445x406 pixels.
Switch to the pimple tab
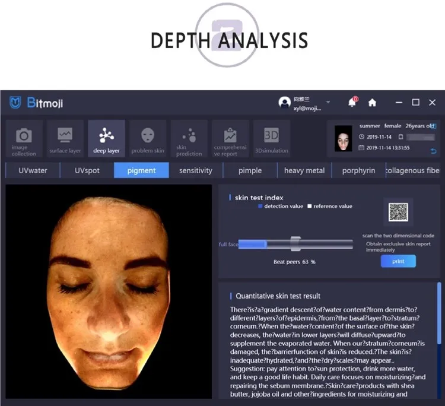point(250,170)
